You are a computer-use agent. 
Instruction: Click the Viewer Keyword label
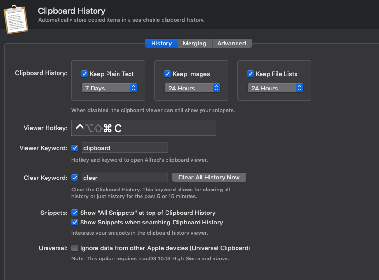tap(44, 148)
